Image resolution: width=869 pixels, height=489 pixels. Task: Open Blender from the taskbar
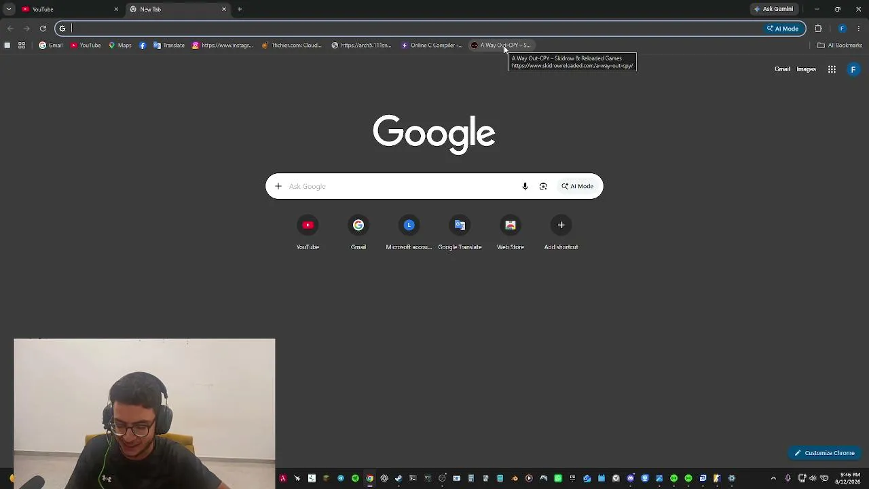[x=515, y=478]
